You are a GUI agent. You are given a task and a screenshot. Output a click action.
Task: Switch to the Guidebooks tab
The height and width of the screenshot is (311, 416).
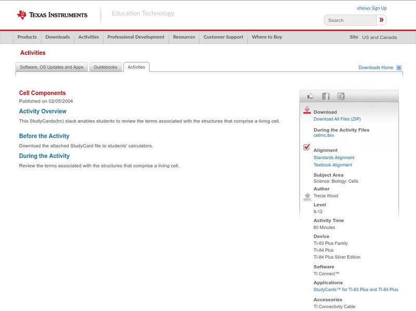coord(106,67)
